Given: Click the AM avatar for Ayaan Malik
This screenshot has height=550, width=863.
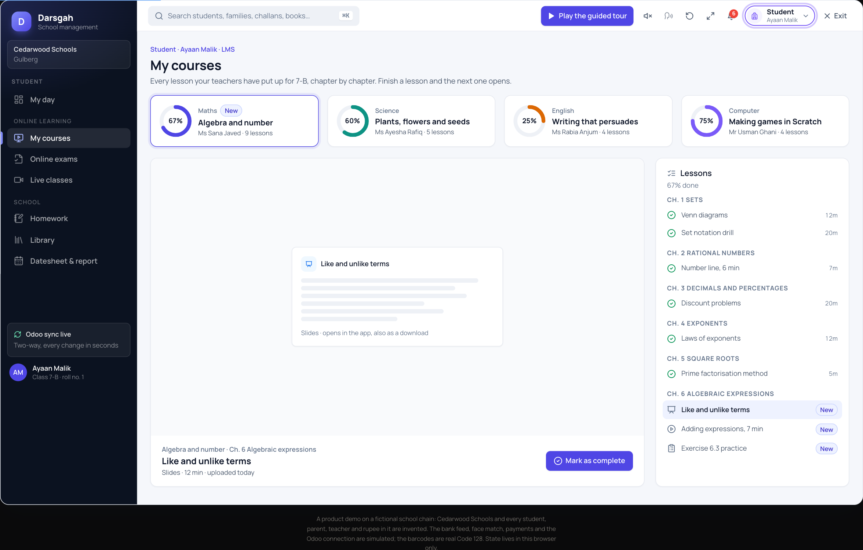Looking at the screenshot, I should point(18,373).
